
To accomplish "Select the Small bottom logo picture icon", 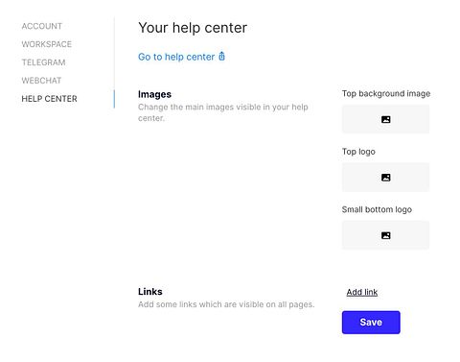I will (385, 235).
